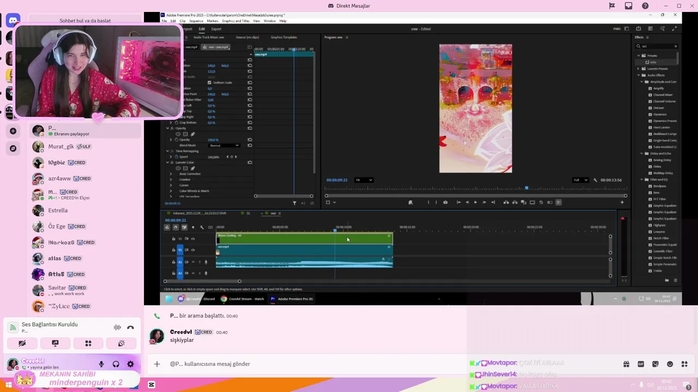Send a gift icon in message bar
Image resolution: width=698 pixels, height=392 pixels.
click(626, 364)
